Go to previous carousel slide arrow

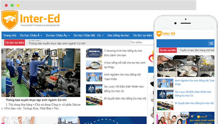click(x=8, y=73)
